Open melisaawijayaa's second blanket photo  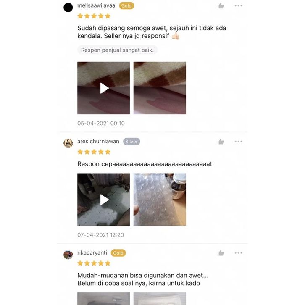(x=160, y=88)
